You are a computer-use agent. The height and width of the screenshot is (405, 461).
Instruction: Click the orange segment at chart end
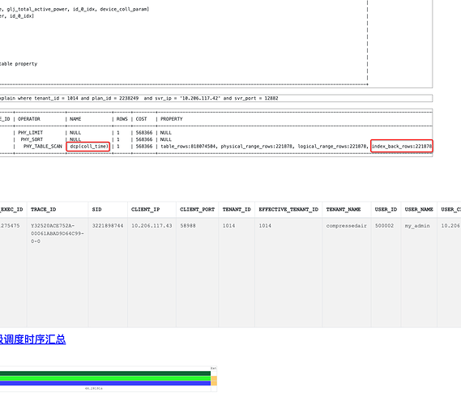point(214,381)
